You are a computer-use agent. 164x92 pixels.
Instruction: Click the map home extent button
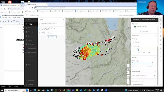click(128, 76)
